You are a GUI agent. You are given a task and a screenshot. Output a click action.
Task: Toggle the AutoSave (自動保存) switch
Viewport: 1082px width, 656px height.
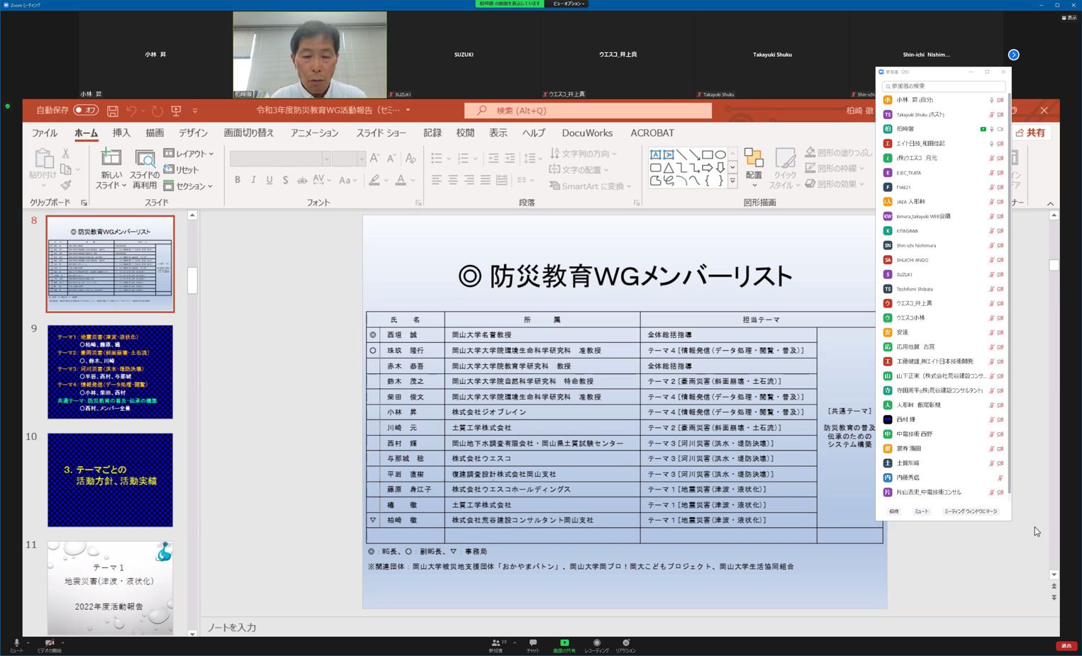click(86, 111)
